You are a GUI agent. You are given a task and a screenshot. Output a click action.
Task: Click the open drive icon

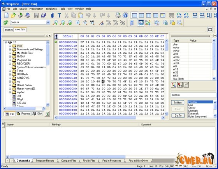pyautogui.click(x=20, y=15)
